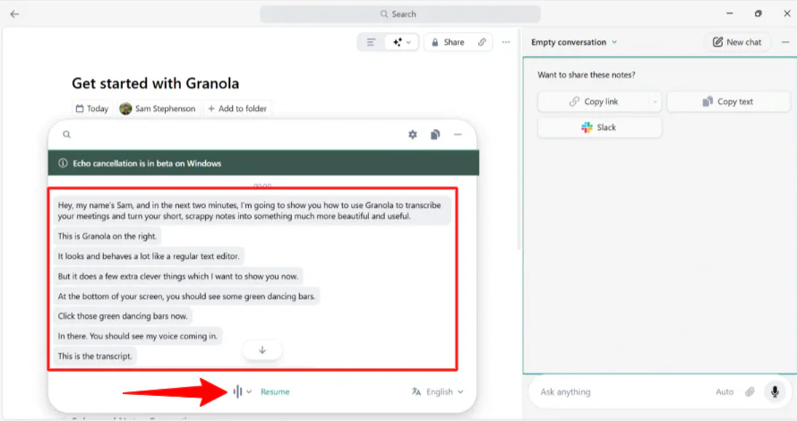This screenshot has height=421, width=797.
Task: Click Resume to continue recording
Action: (x=275, y=391)
